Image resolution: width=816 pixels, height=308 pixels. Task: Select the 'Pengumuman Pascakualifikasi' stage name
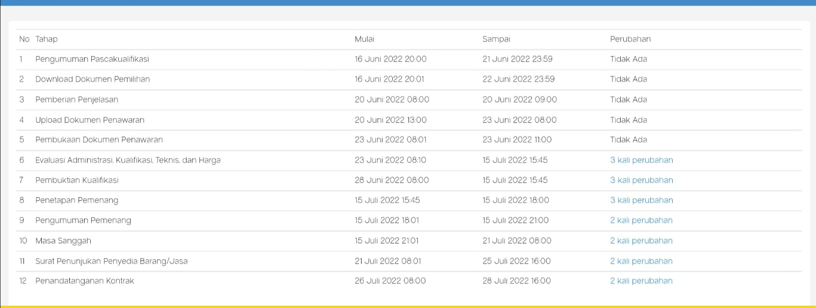92,59
